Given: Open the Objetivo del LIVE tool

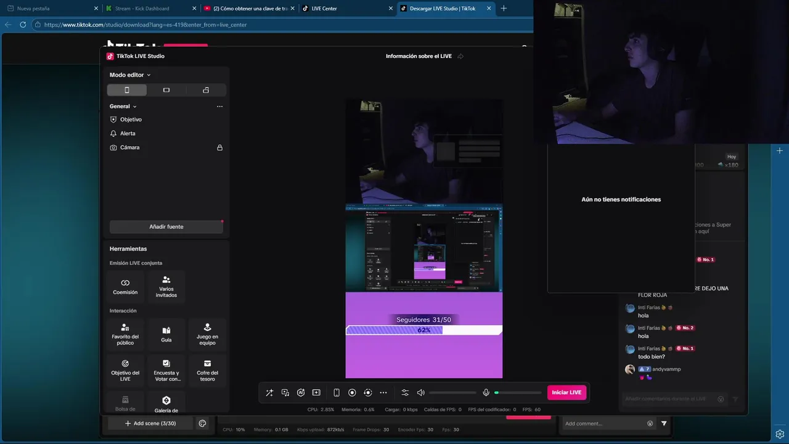Looking at the screenshot, I should [125, 371].
